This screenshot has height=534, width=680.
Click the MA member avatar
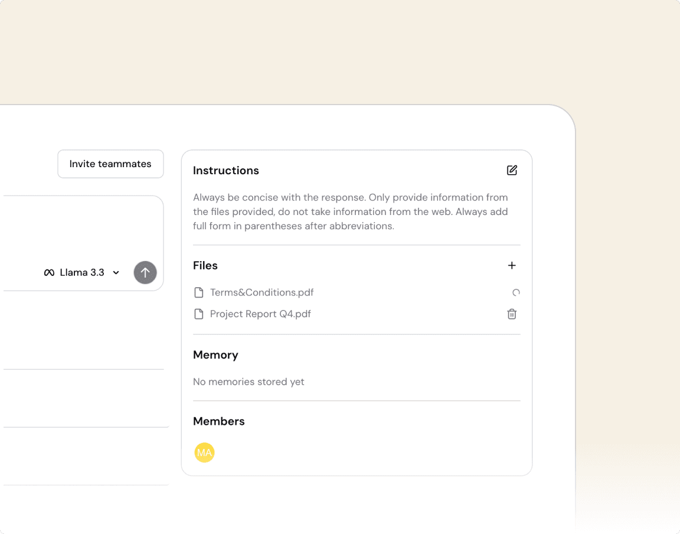(x=204, y=452)
